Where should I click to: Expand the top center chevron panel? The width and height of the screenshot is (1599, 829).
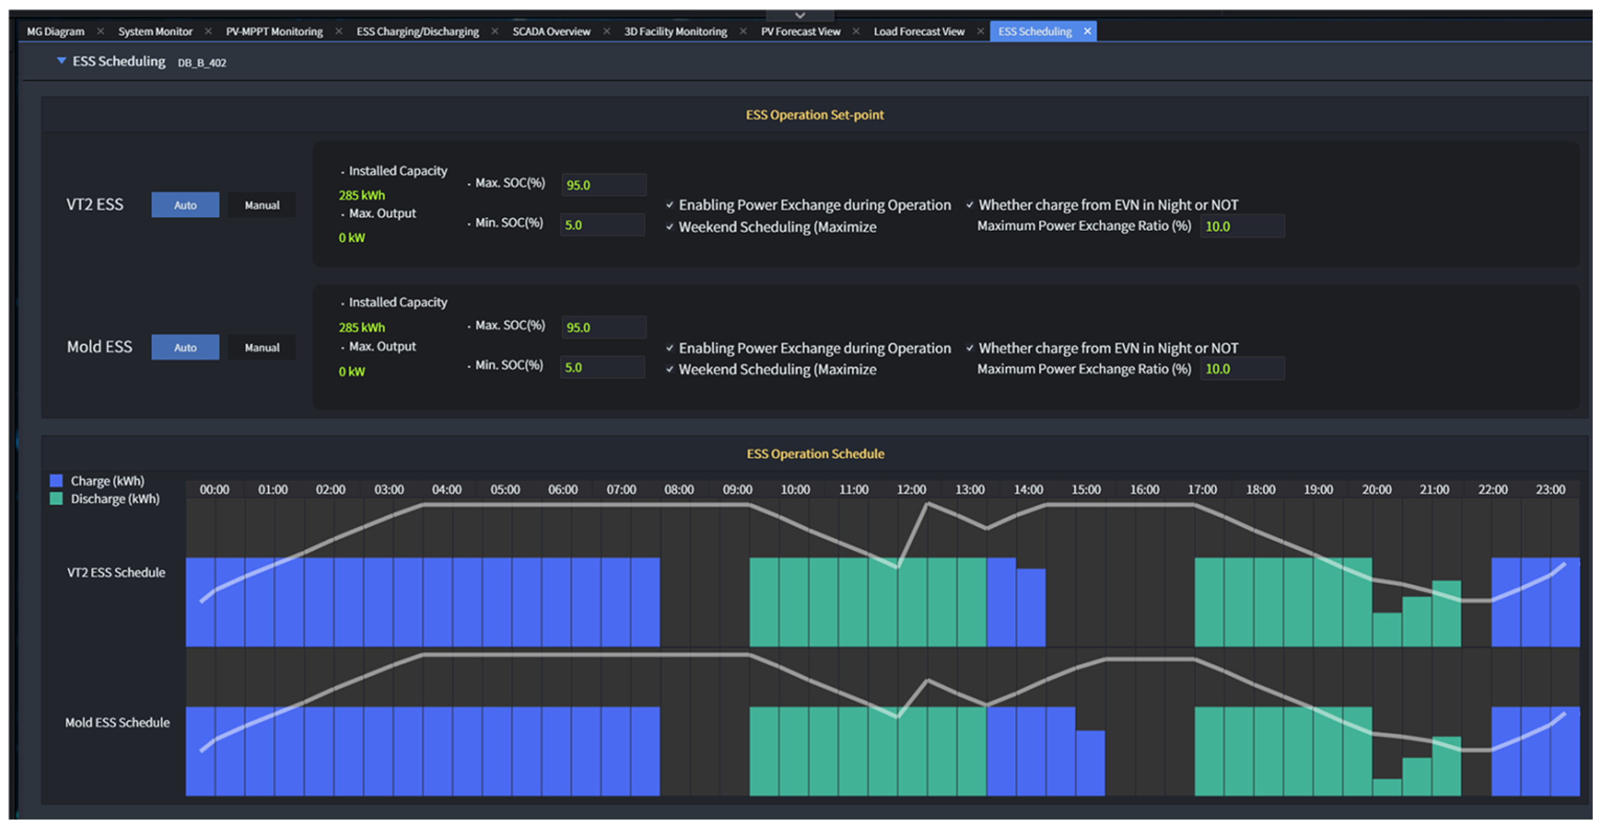point(799,15)
